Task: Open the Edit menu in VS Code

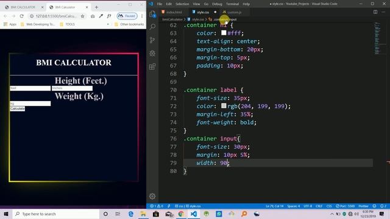Action: 169,4
